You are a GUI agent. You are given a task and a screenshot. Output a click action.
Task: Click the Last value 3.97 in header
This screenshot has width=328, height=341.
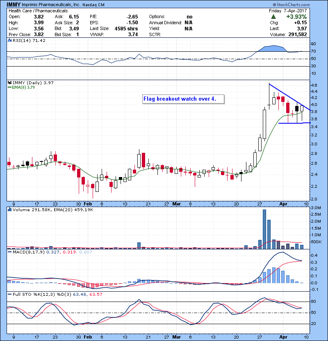(302, 28)
